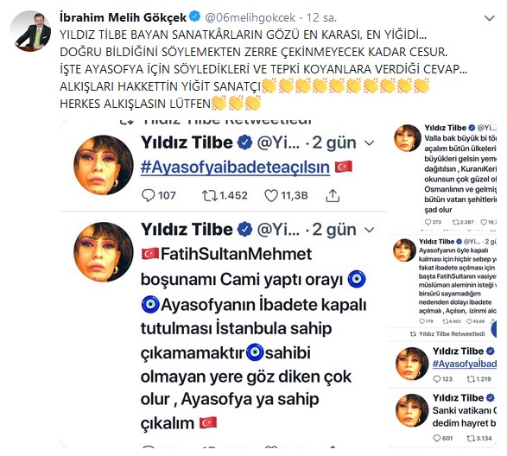Image resolution: width=507 pixels, height=456 pixels.
Task: Click the 12 sa. tweet timestamp
Action: 321,17
